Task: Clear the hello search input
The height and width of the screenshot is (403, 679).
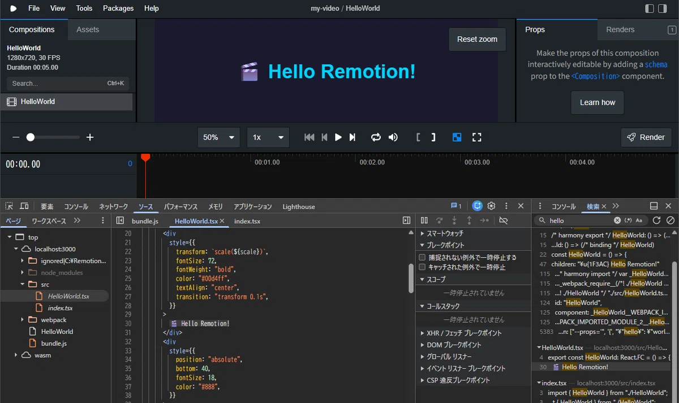Action: [617, 220]
